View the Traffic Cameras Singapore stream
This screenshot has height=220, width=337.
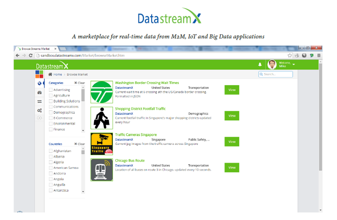[x=232, y=142]
